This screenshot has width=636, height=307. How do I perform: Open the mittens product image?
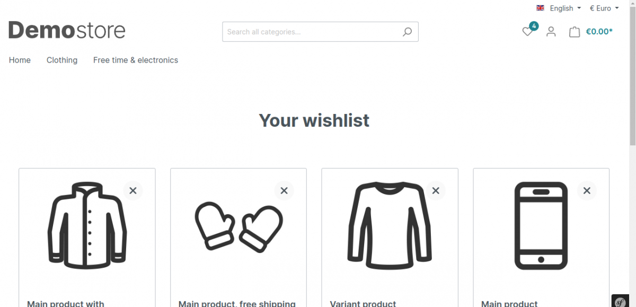[x=238, y=226]
